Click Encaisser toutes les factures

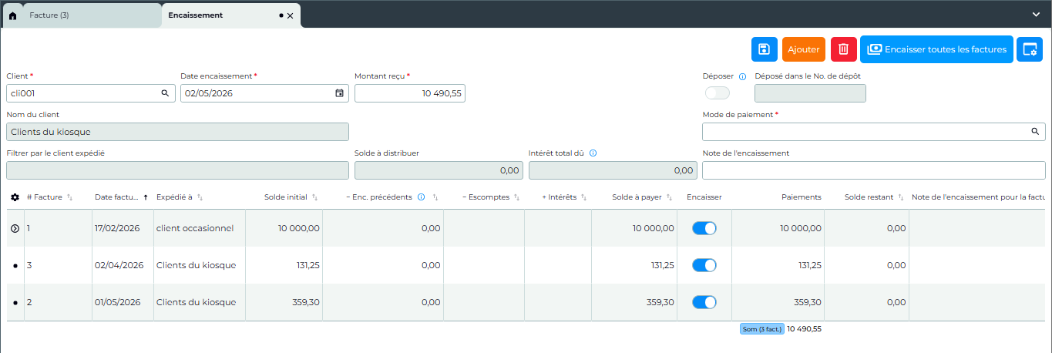click(x=936, y=49)
